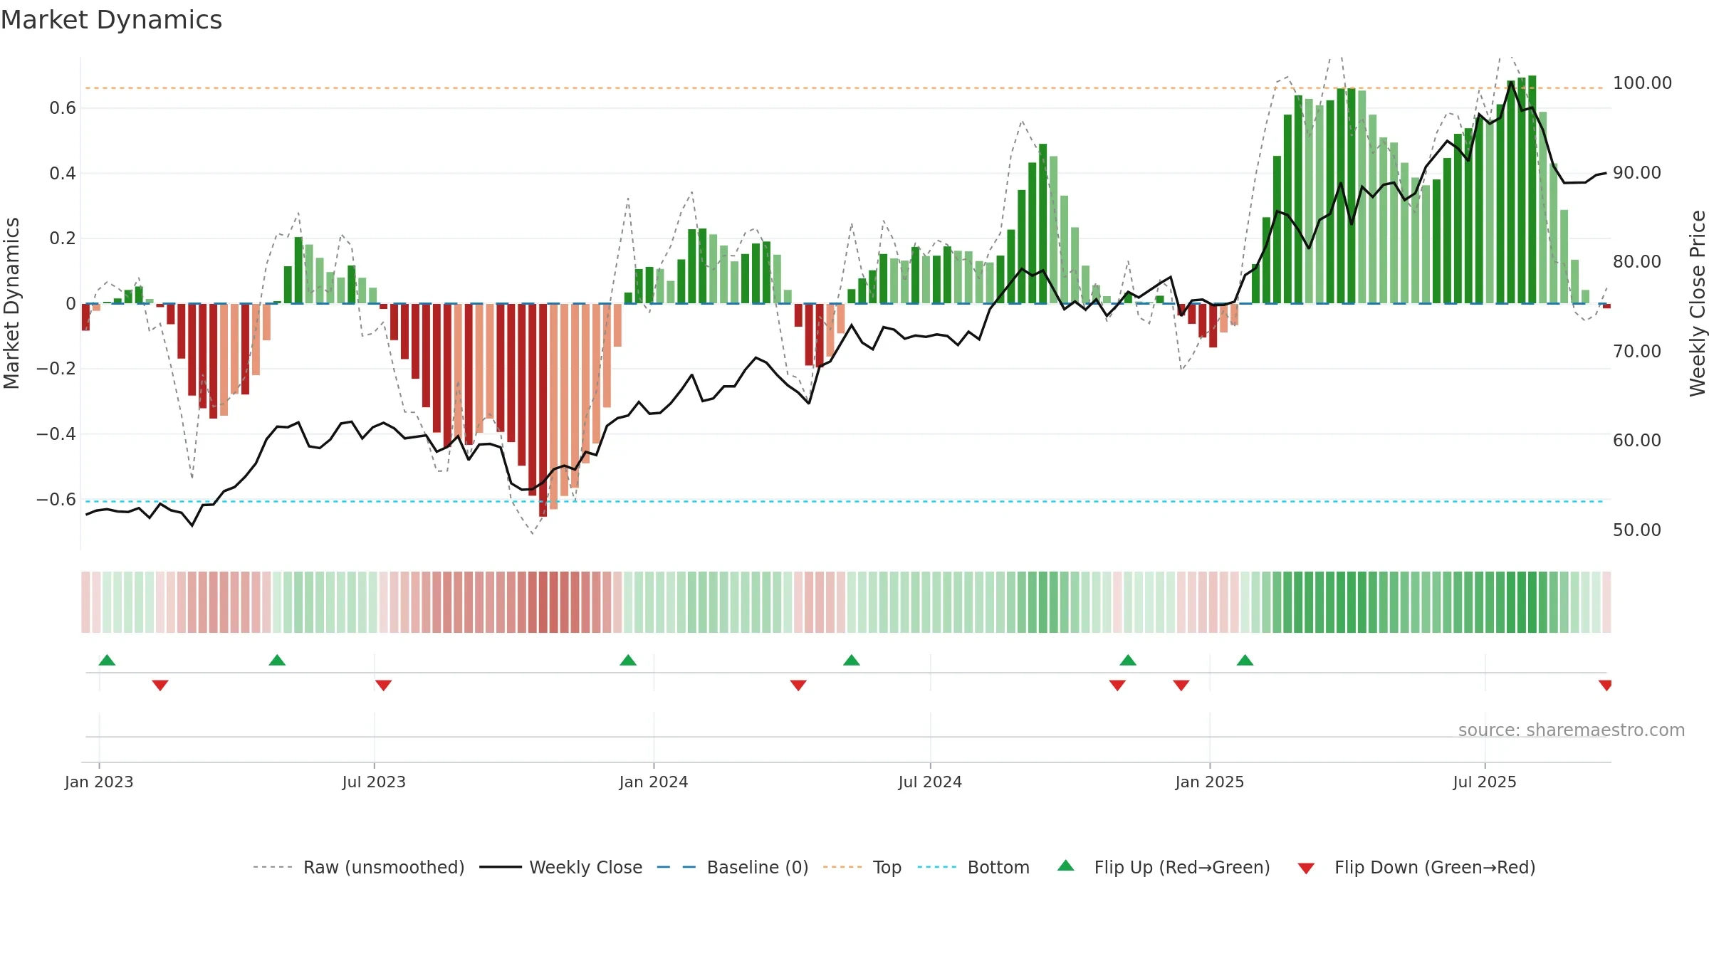This screenshot has width=1709, height=961.
Task: Click the green flip-up marker just after Jan 2025
Action: [1245, 660]
